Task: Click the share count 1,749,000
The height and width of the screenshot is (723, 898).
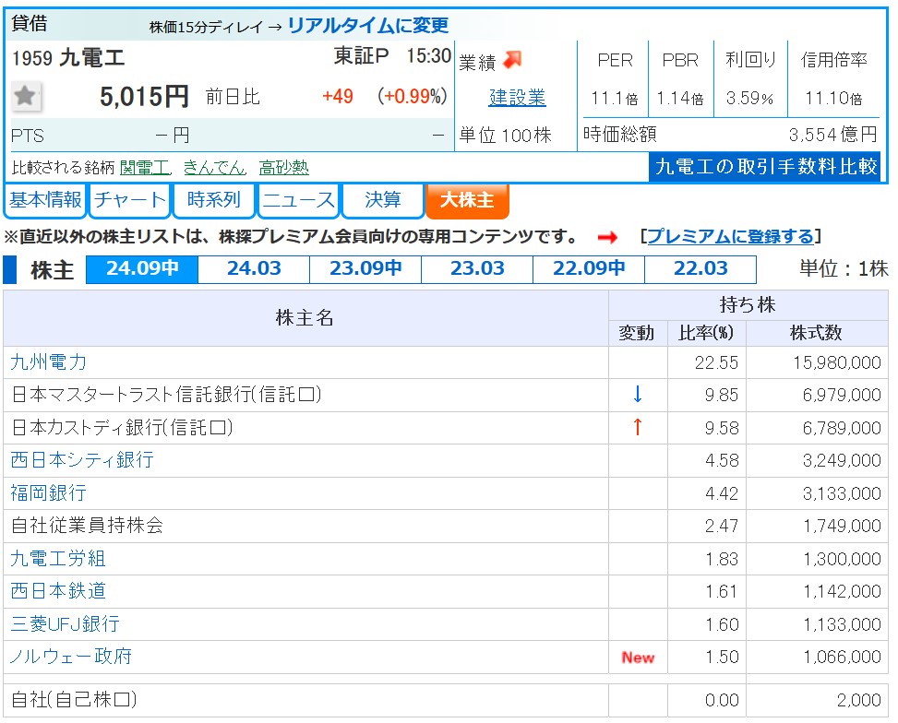Action: [x=842, y=526]
